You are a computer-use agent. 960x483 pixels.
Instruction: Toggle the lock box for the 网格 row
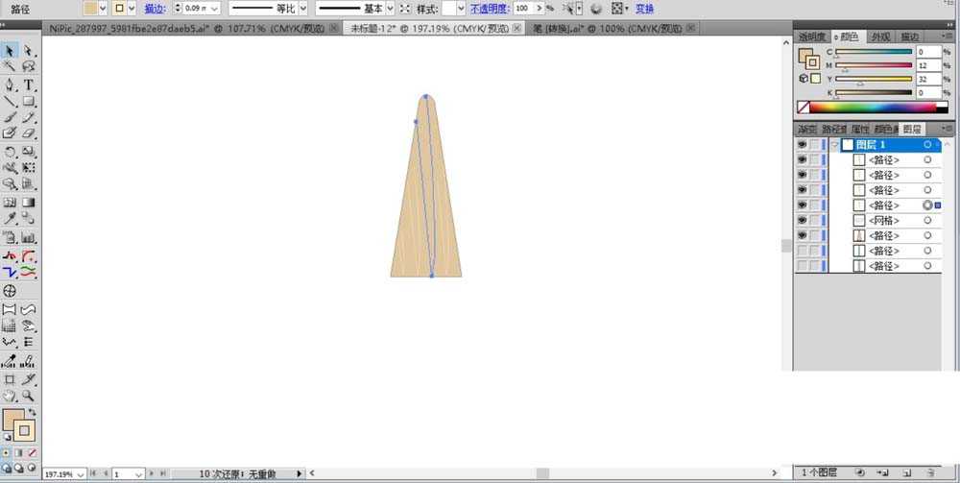click(814, 221)
